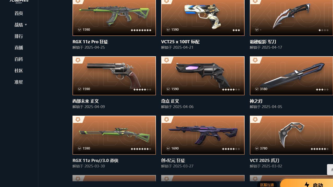Open the 社区 community section

tap(19, 71)
